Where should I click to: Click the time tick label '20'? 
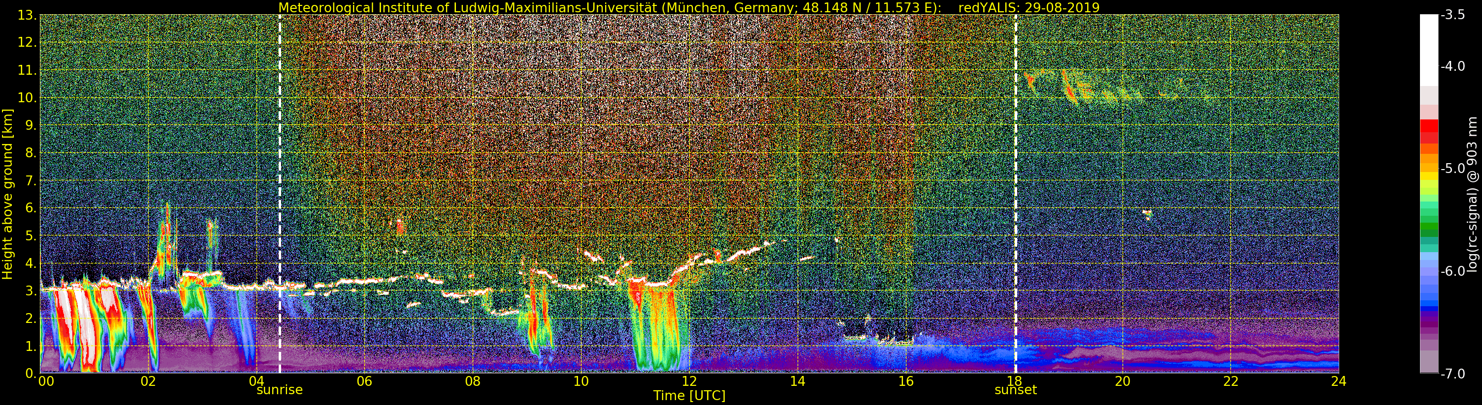(x=1123, y=381)
